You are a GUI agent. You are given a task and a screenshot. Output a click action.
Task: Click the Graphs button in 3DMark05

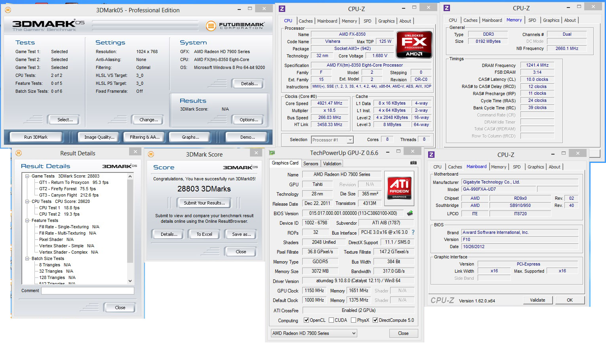point(190,137)
